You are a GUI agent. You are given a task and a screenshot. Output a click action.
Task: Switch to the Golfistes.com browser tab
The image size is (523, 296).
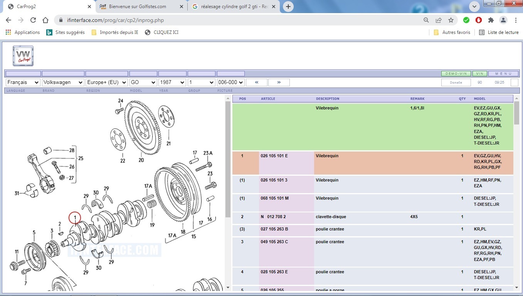tap(137, 7)
